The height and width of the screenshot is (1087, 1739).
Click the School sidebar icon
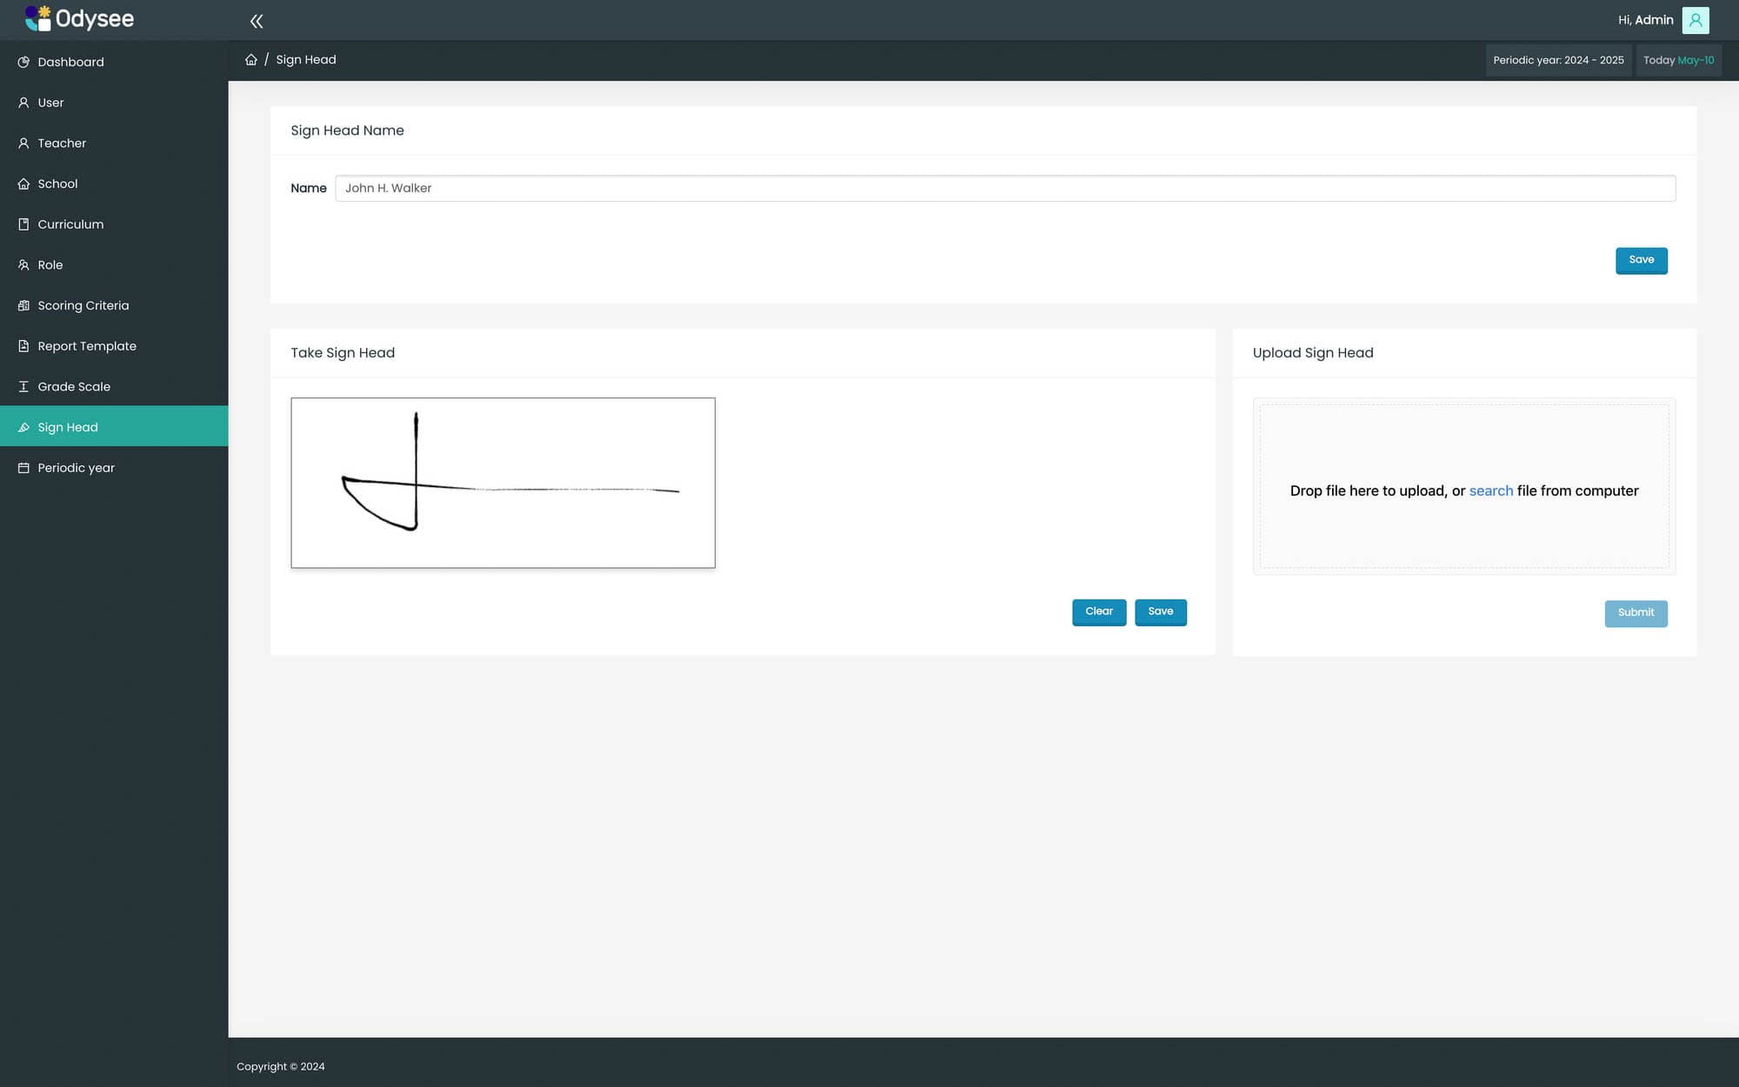pos(23,183)
